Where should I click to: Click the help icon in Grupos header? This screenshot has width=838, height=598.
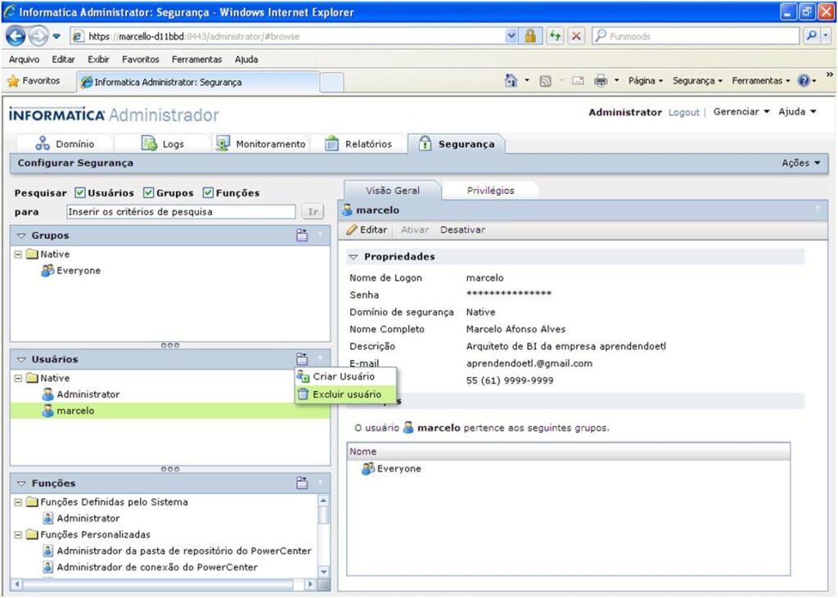[x=320, y=235]
